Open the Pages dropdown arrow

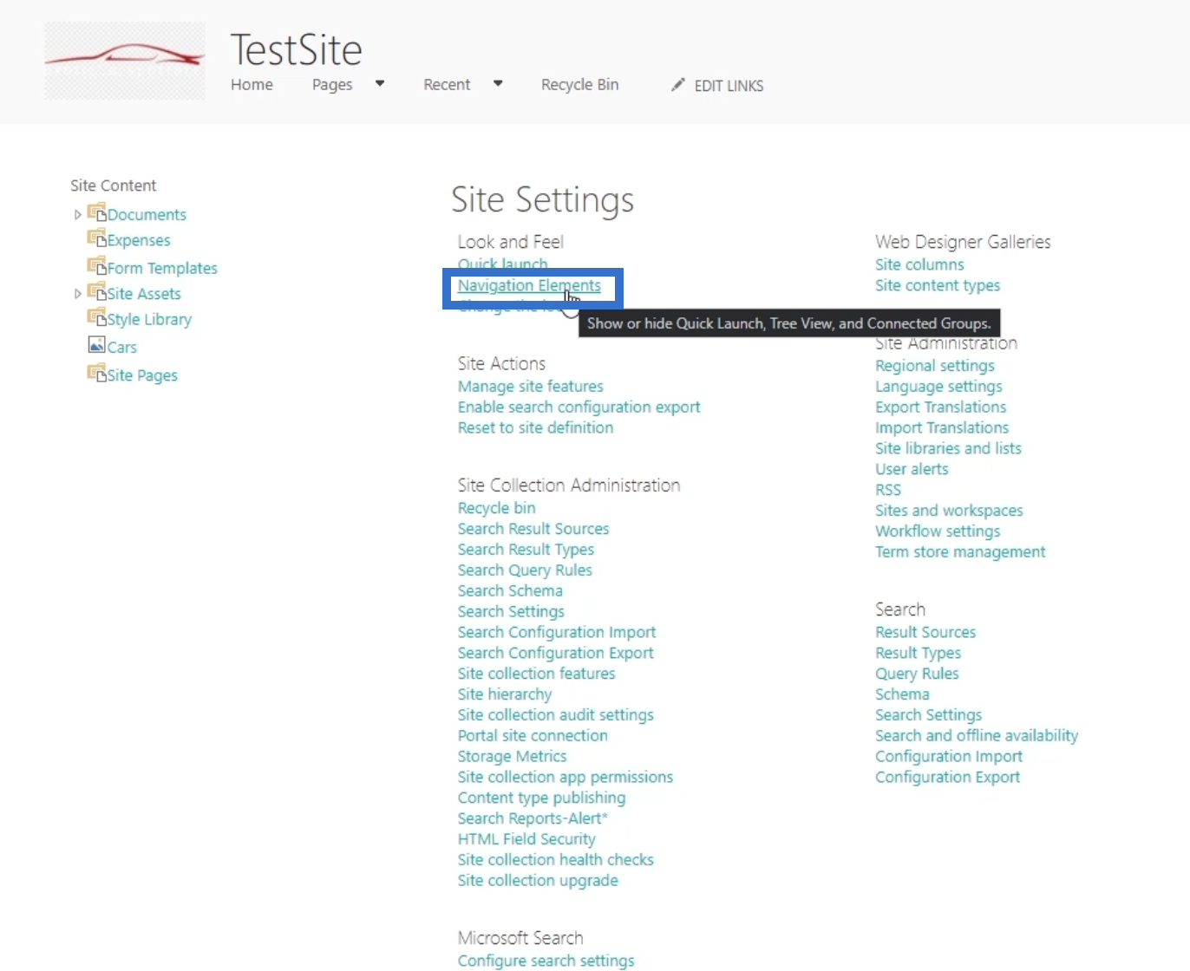pos(380,84)
